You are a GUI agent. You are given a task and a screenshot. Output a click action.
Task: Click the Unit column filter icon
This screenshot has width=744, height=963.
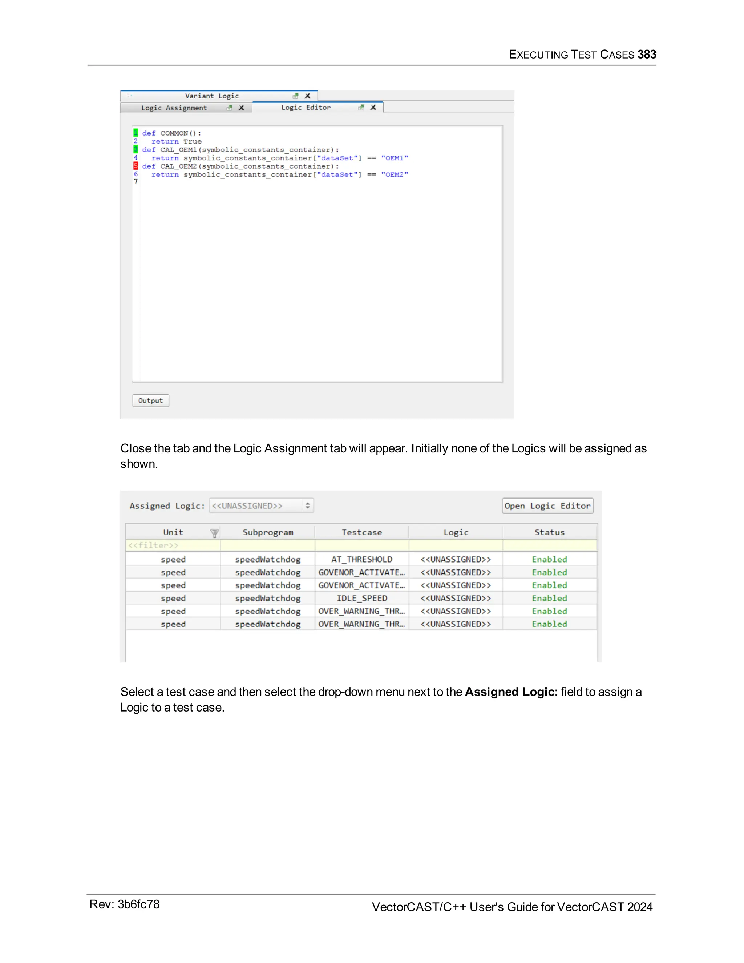click(215, 533)
